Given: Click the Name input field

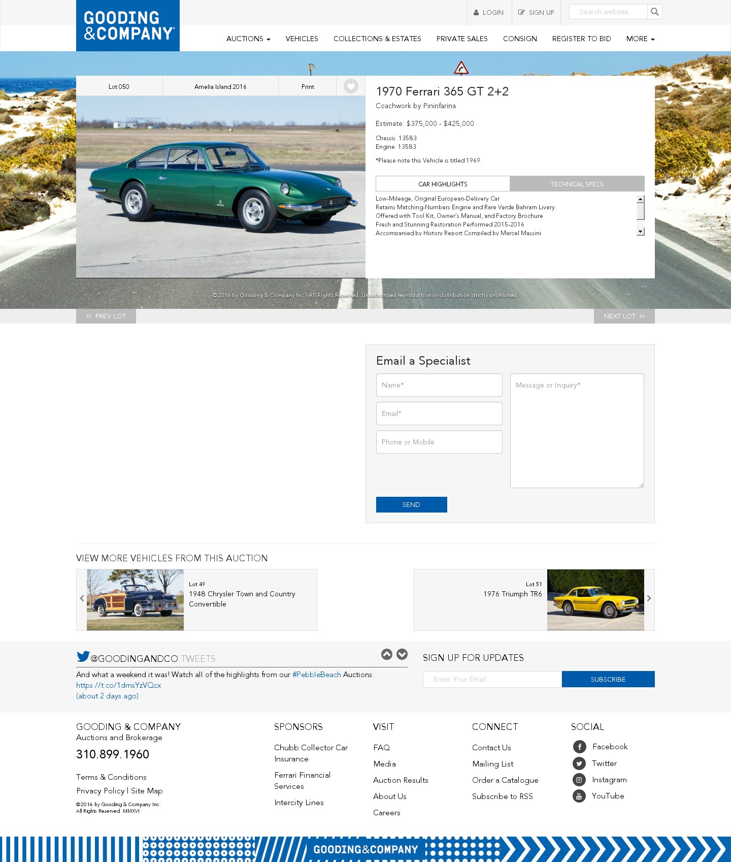Looking at the screenshot, I should tap(439, 385).
